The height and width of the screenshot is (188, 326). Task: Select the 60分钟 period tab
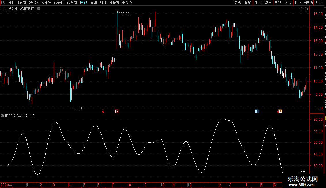[x=72, y=3]
